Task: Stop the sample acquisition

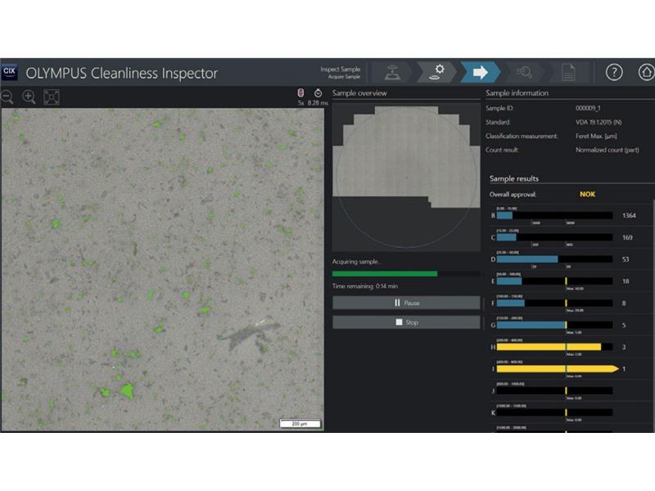Action: (x=406, y=322)
